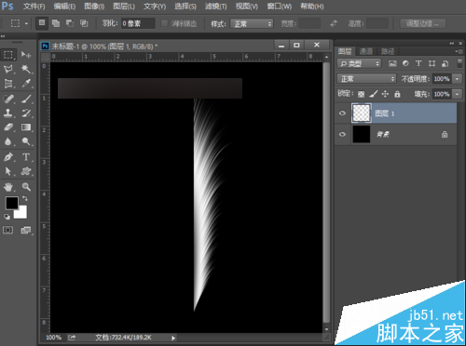Reset to default black and white colors

pos(7,217)
